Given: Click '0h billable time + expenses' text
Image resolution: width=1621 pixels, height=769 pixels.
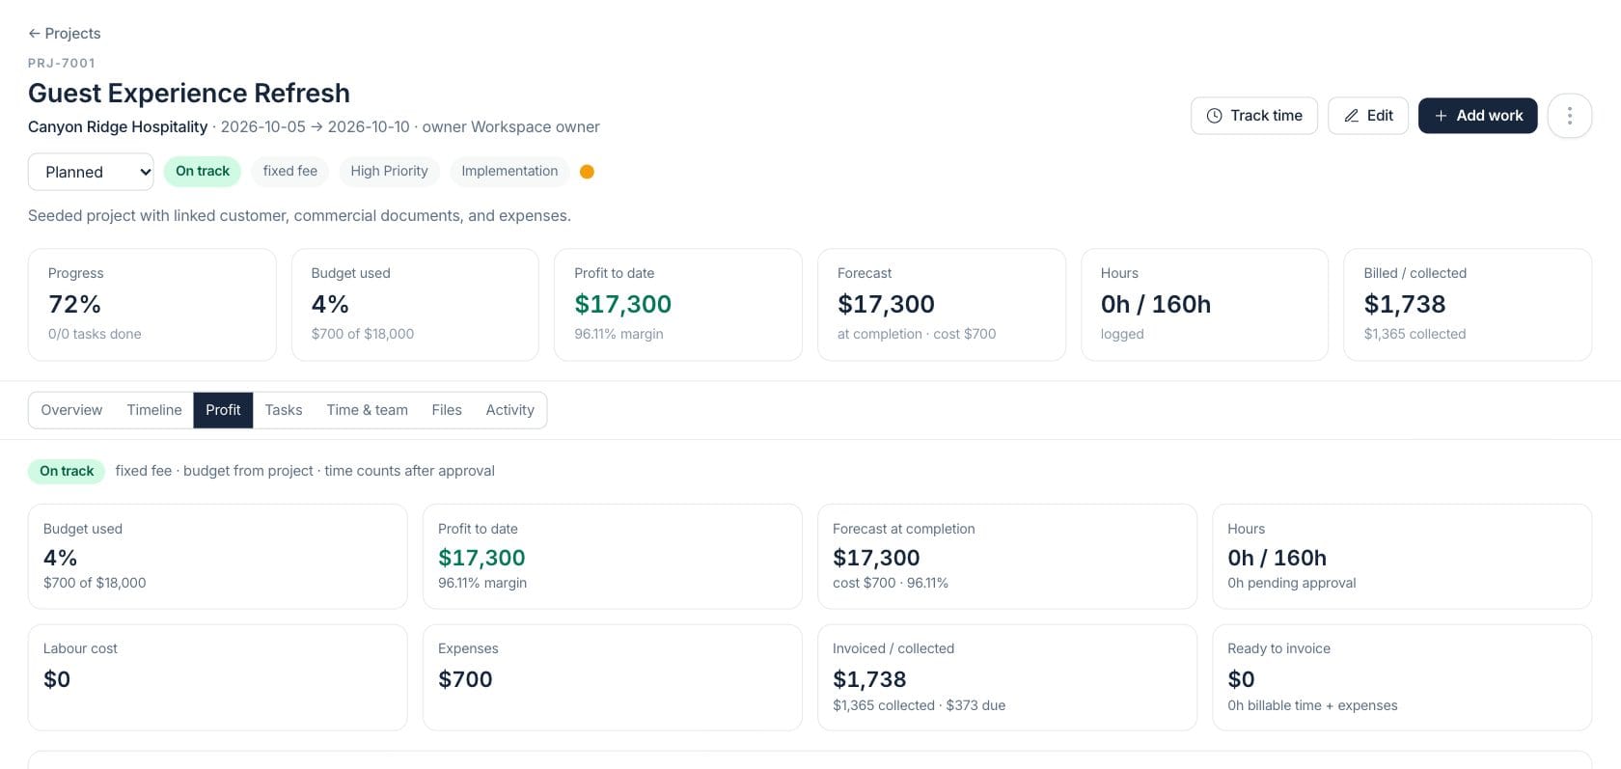Looking at the screenshot, I should click(x=1312, y=705).
